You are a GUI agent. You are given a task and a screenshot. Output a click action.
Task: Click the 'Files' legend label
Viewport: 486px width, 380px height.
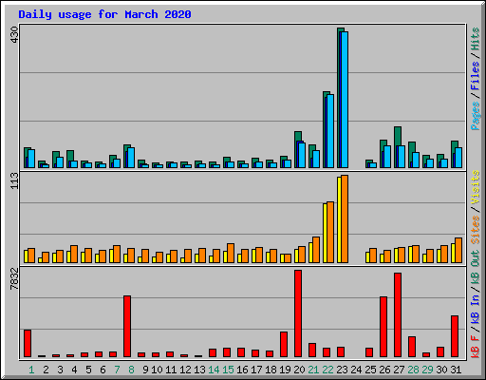pyautogui.click(x=476, y=76)
